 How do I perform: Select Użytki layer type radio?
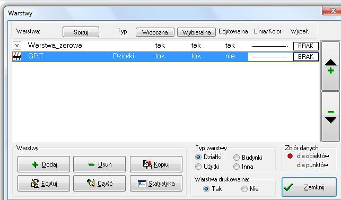(x=198, y=167)
